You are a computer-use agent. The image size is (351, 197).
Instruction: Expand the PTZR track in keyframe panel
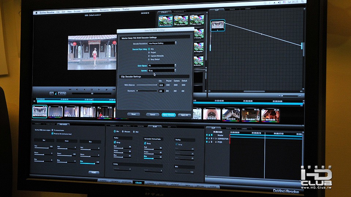coord(216,142)
